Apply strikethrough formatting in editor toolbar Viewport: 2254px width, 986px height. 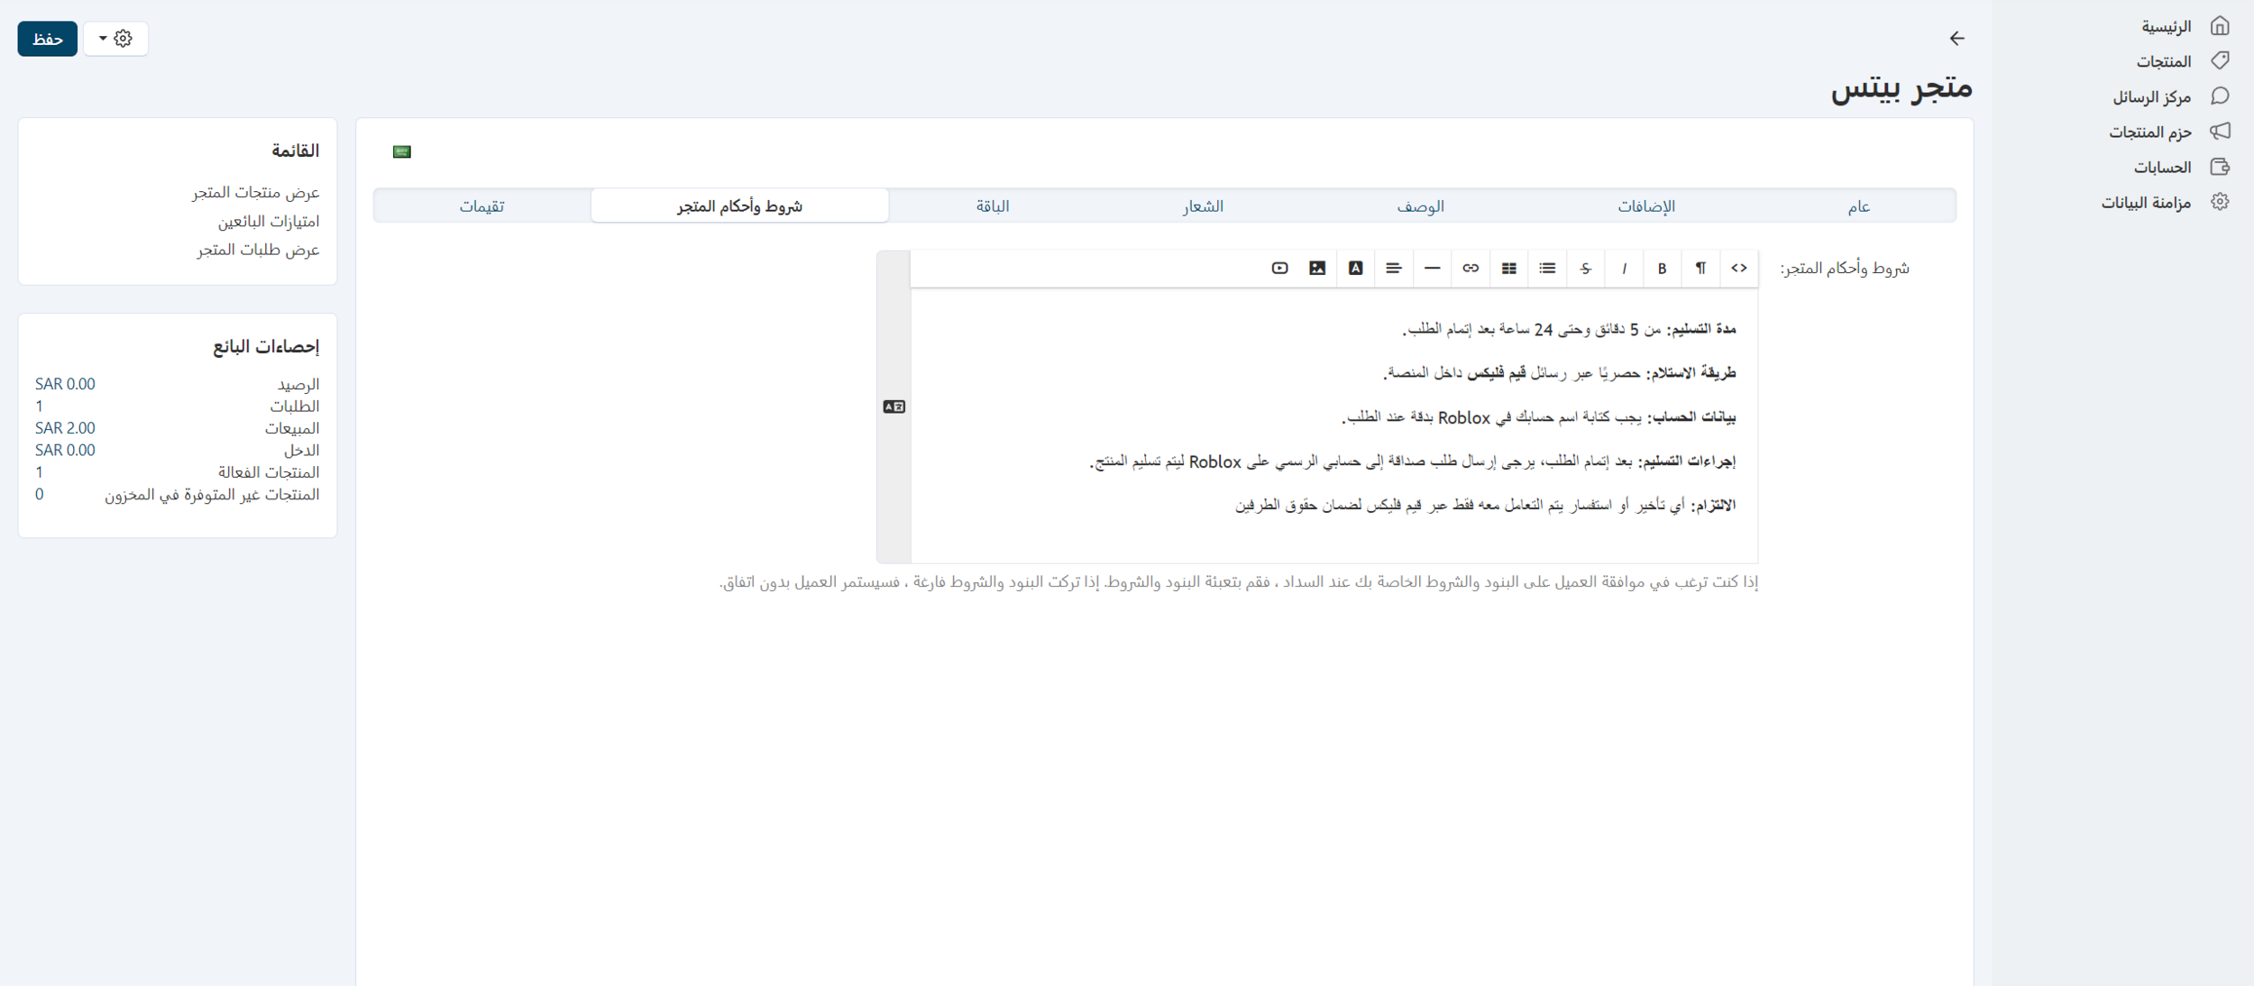pos(1585,268)
